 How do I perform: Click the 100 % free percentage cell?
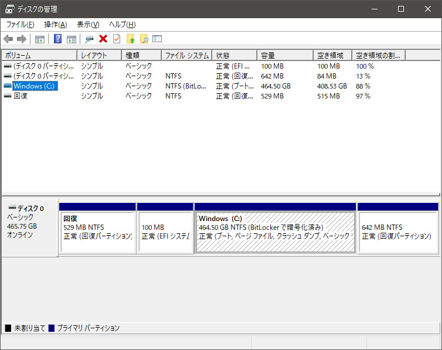[365, 66]
